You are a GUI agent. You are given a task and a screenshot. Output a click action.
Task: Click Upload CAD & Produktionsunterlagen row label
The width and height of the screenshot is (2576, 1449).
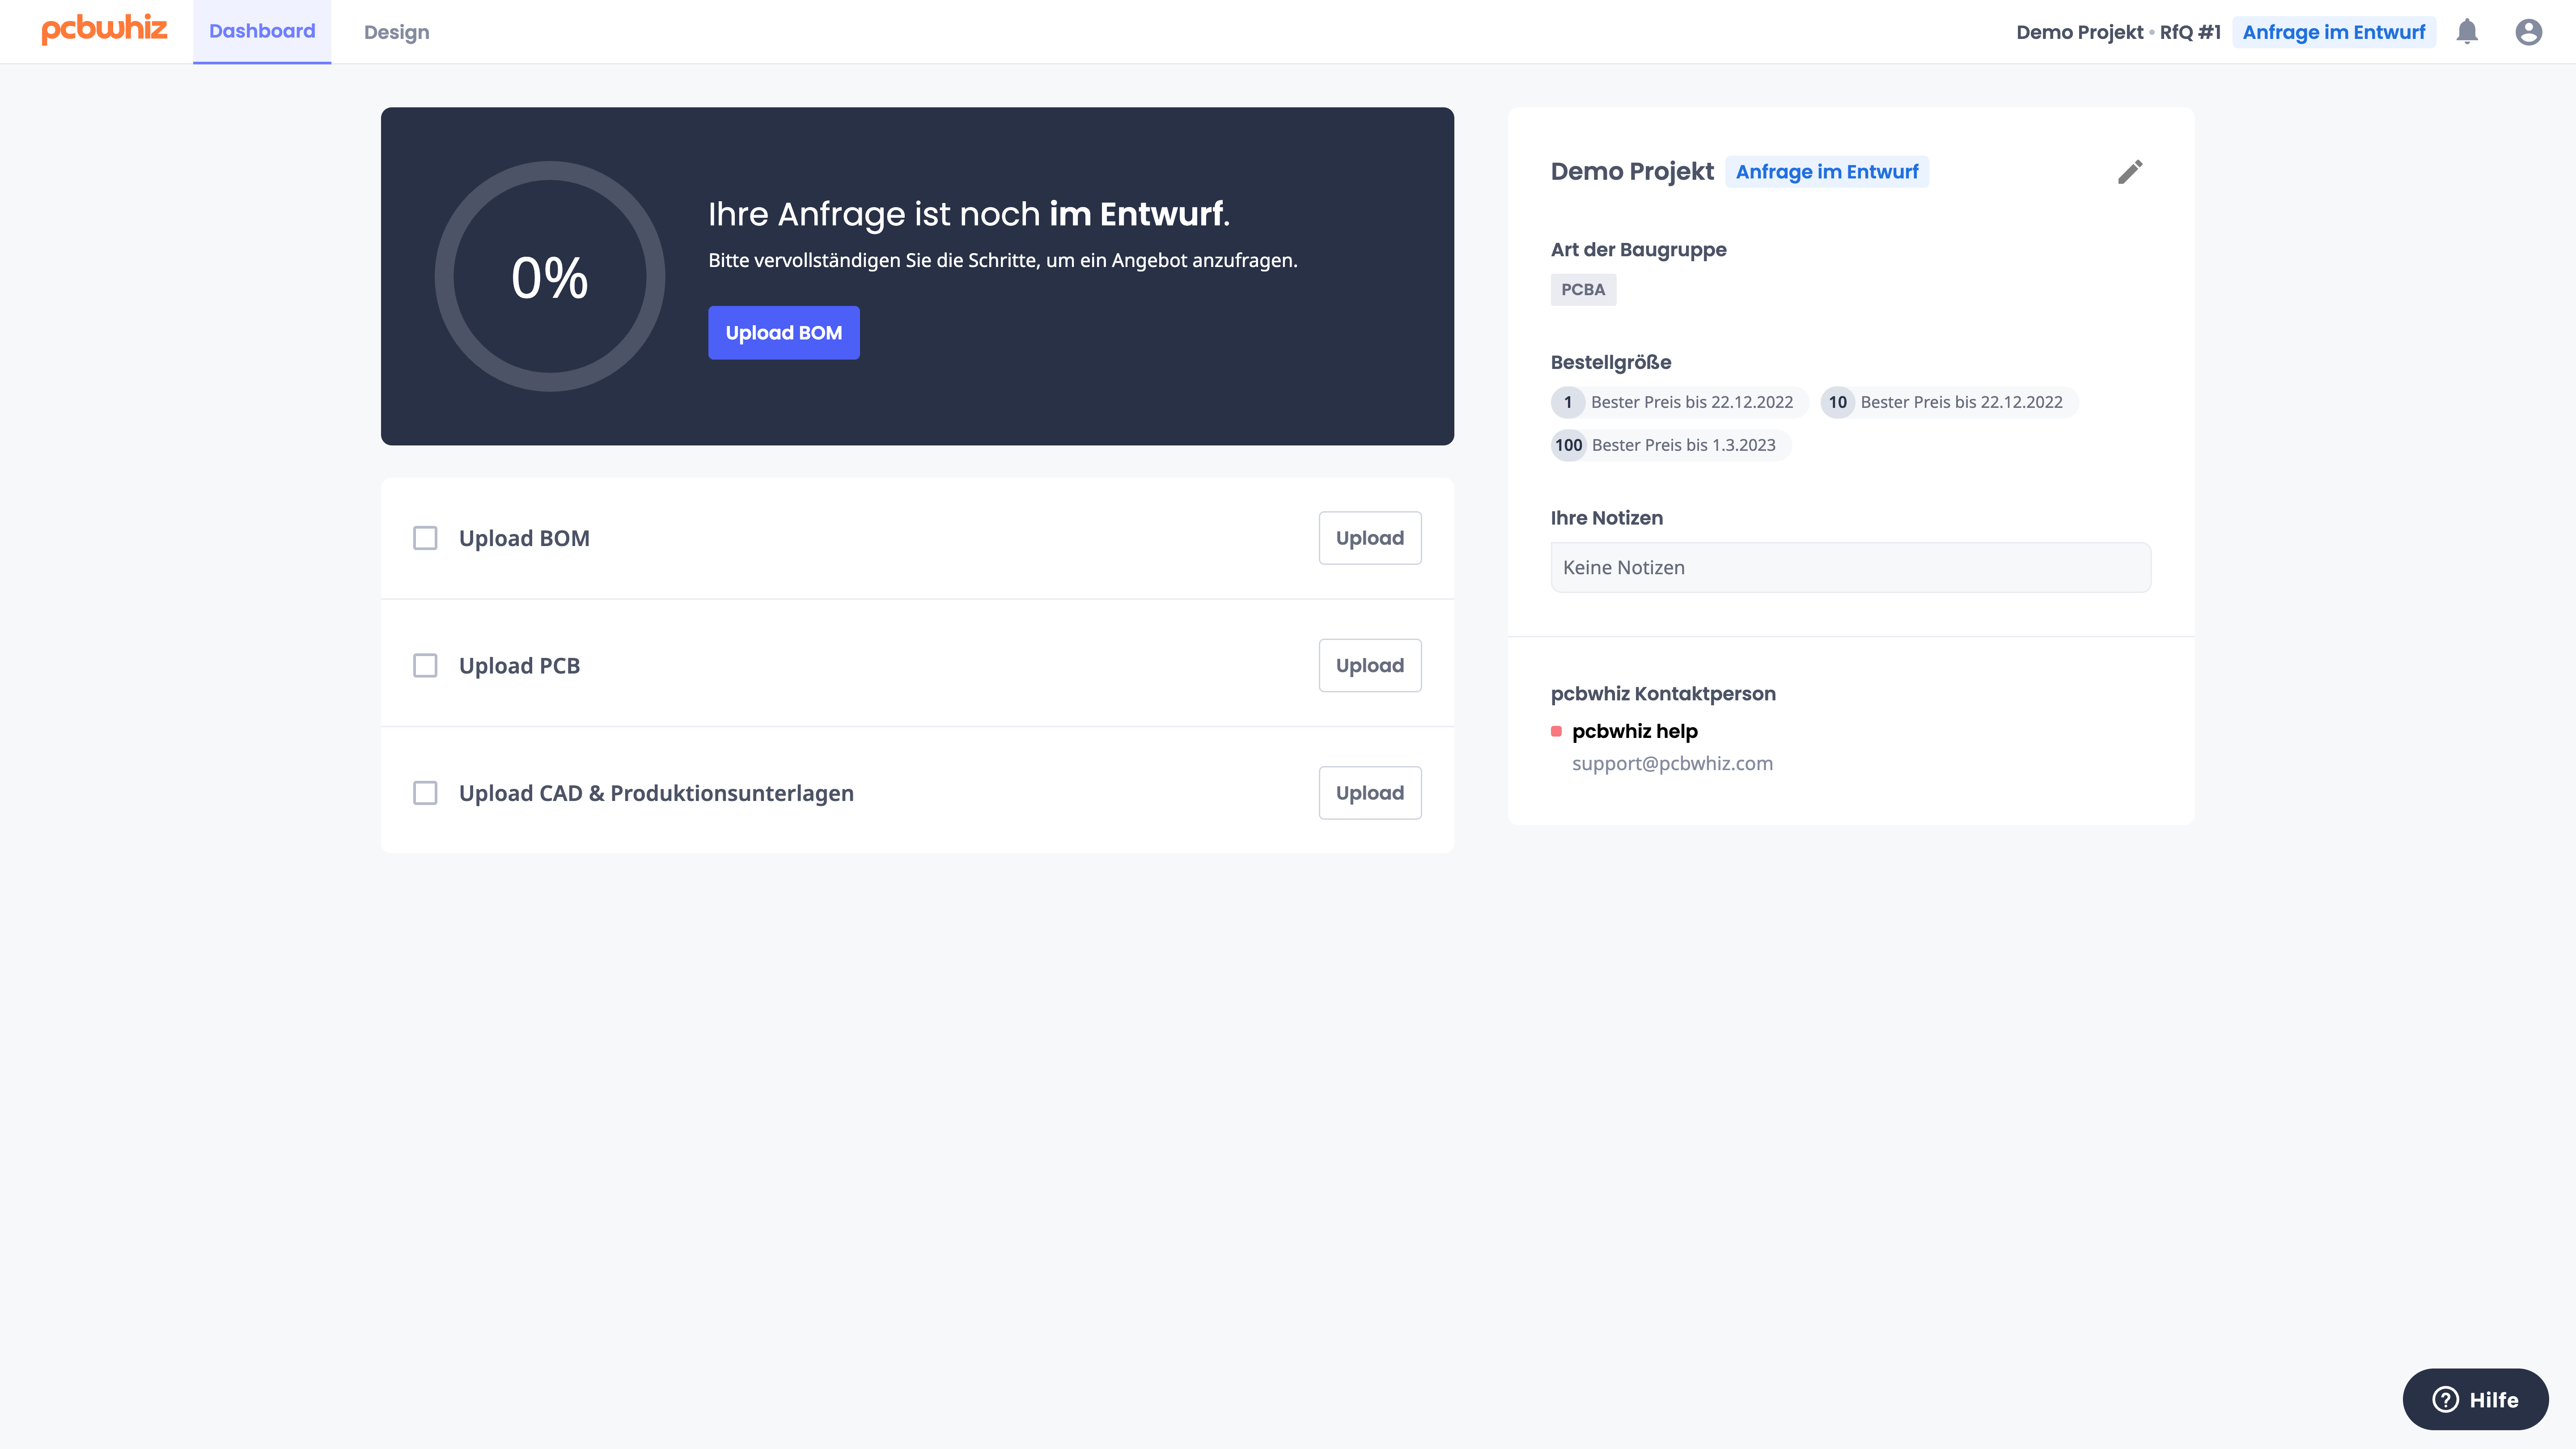tap(656, 793)
